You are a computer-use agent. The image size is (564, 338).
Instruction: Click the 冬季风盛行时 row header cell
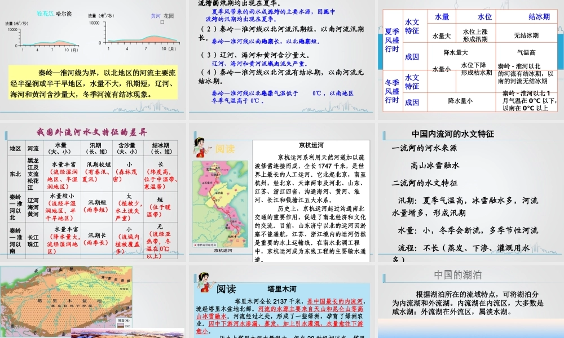tap(392, 91)
